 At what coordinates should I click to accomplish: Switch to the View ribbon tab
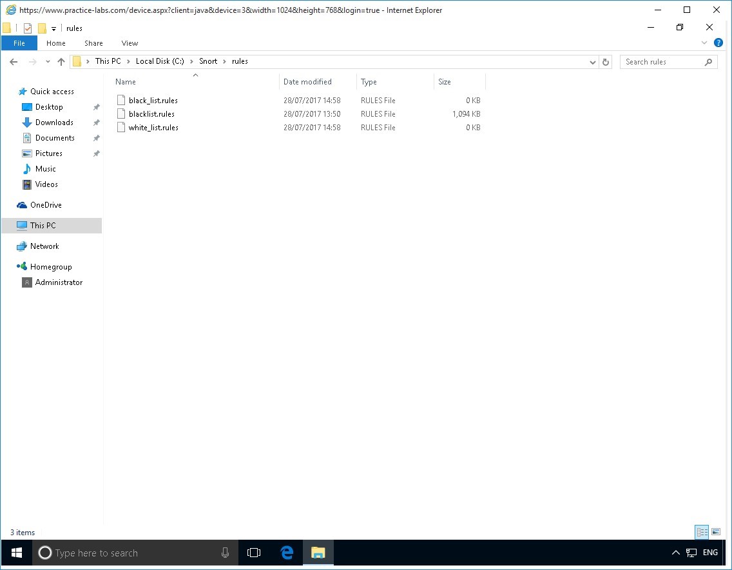130,43
